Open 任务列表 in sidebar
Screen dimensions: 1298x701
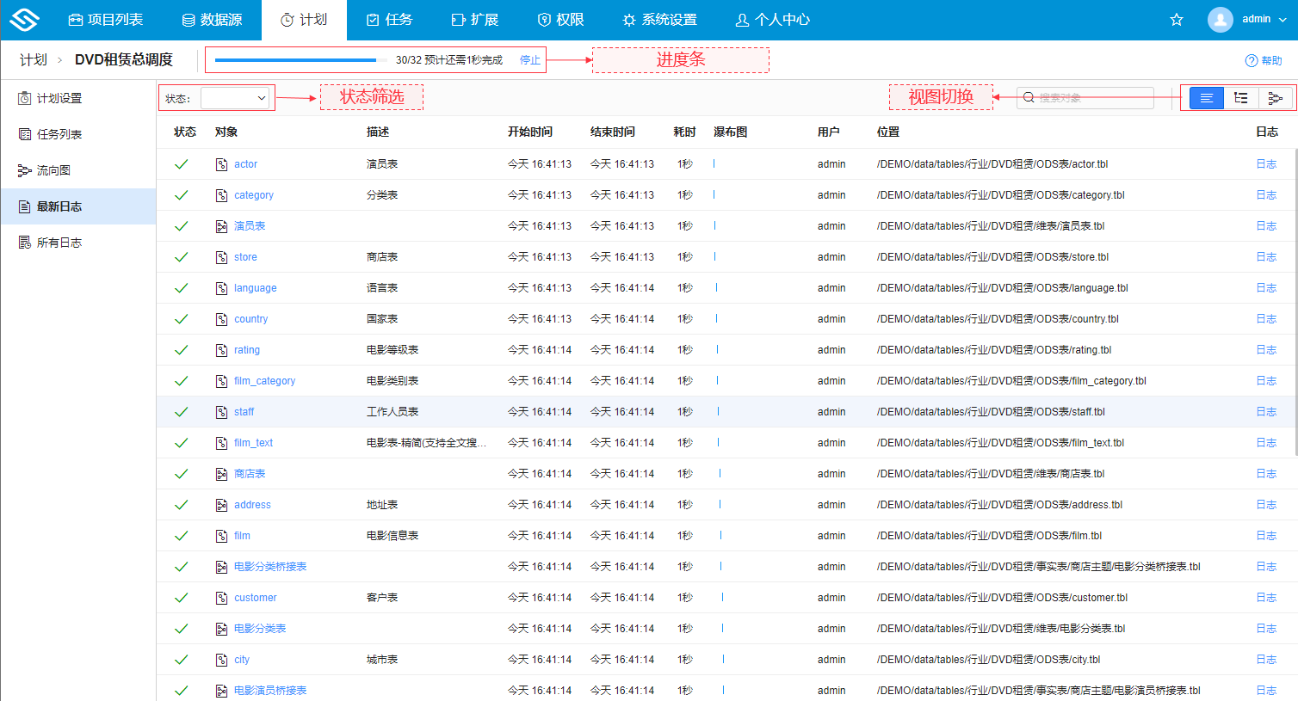pos(59,134)
